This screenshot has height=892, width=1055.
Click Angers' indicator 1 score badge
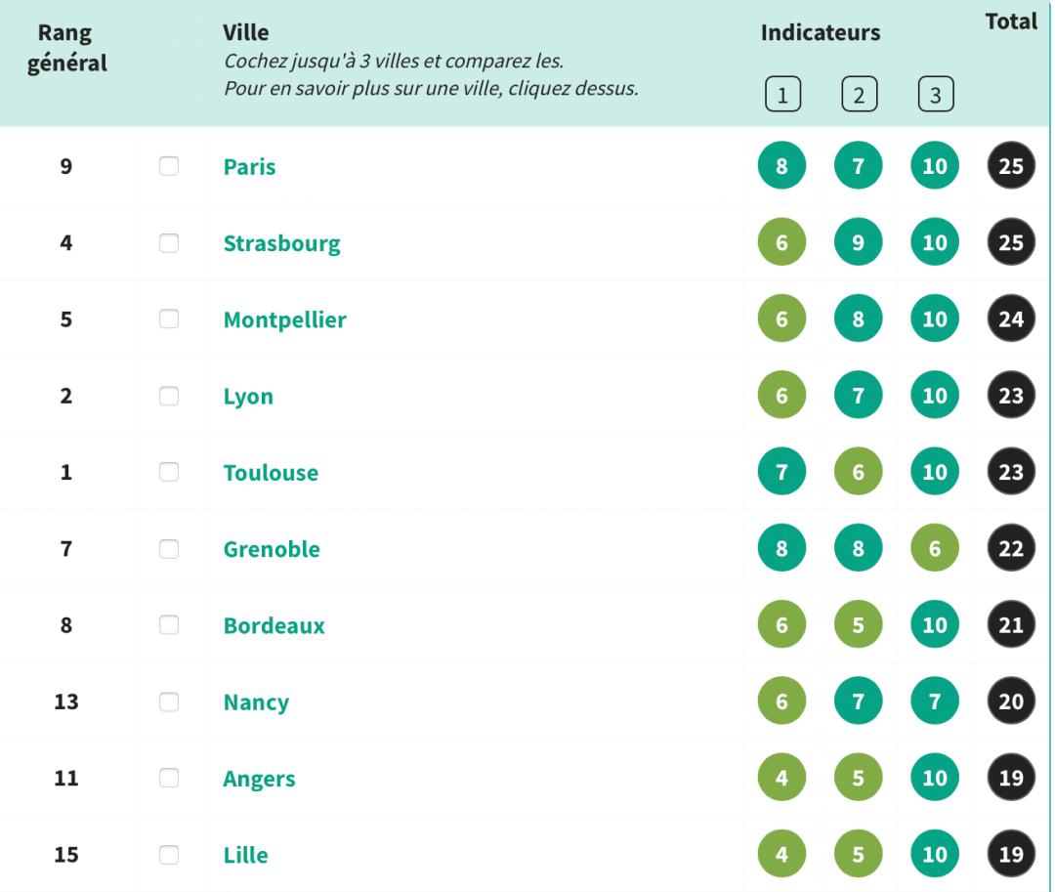(x=781, y=780)
